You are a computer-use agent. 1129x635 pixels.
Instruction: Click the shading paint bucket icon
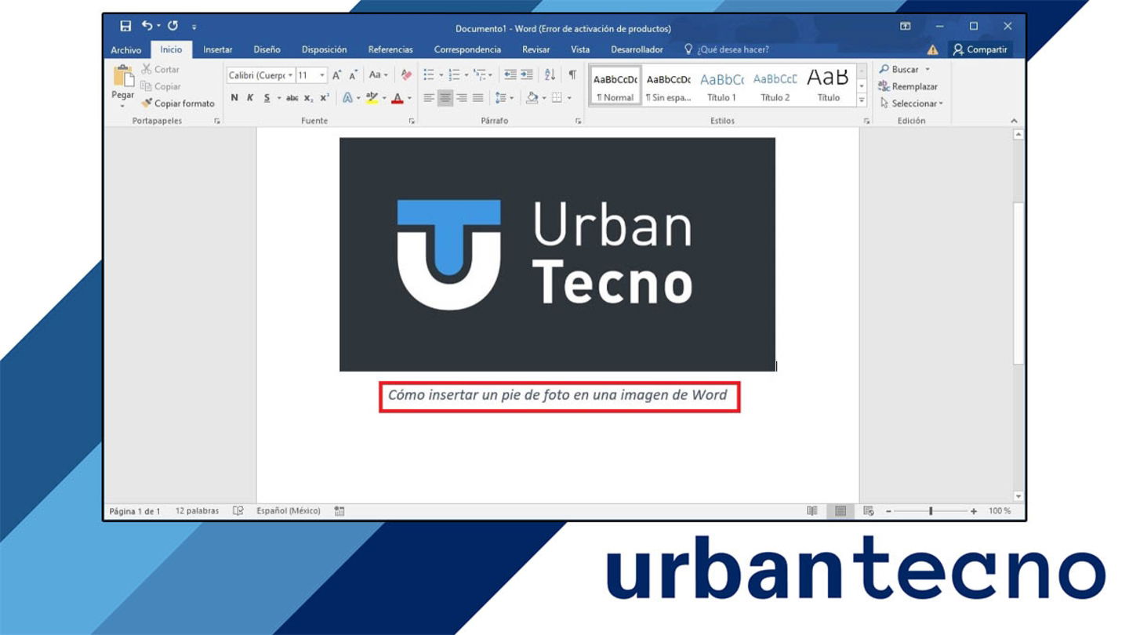click(x=532, y=98)
